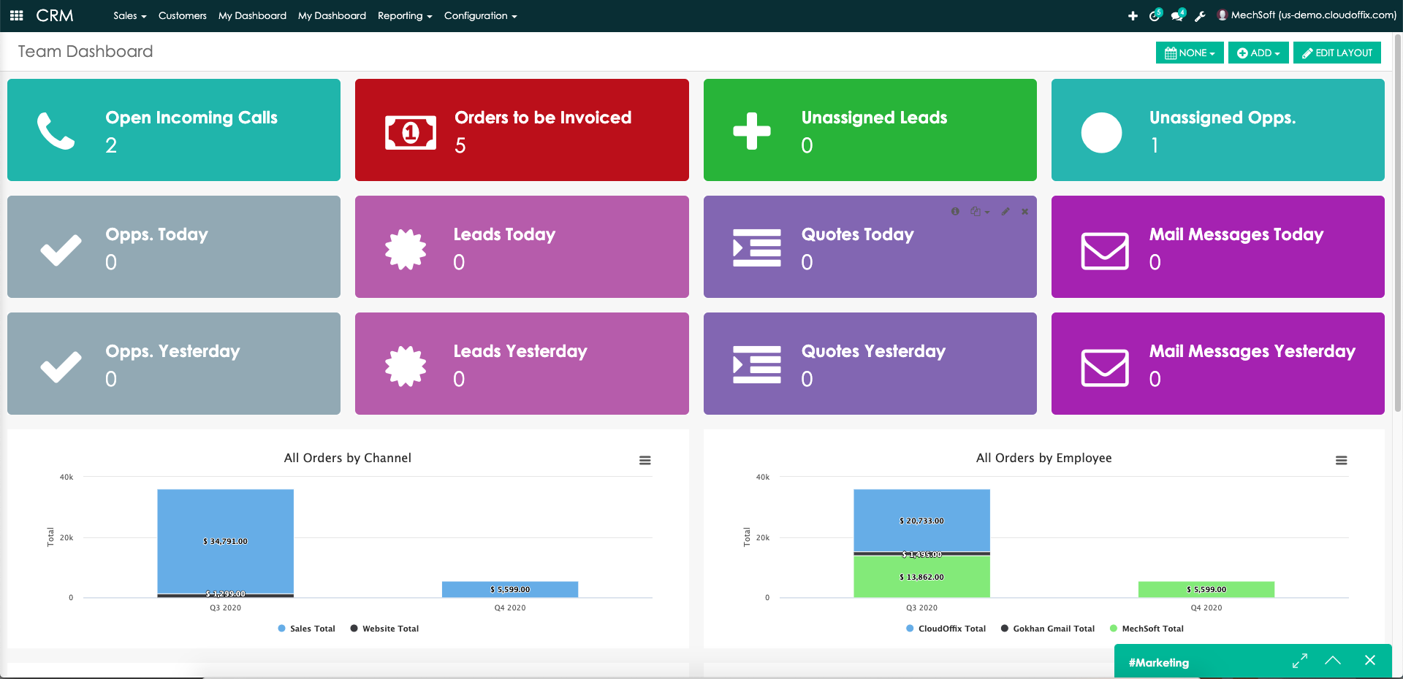
Task: Click the EDIT LAYOUT button
Action: 1337,53
